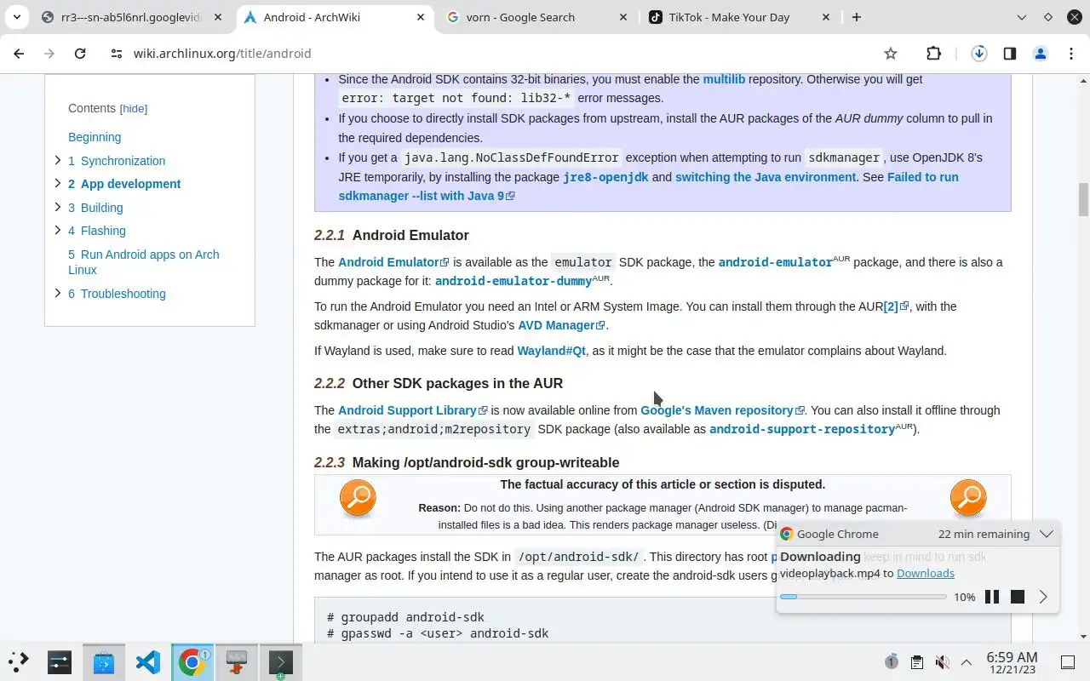The height and width of the screenshot is (681, 1090).
Task: Open the android-emulator-dummy AUR link
Action: [513, 281]
